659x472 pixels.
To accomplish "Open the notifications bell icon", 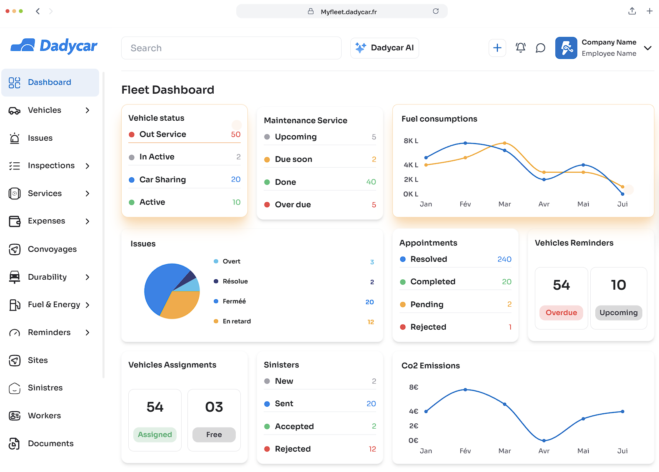I will tap(520, 48).
